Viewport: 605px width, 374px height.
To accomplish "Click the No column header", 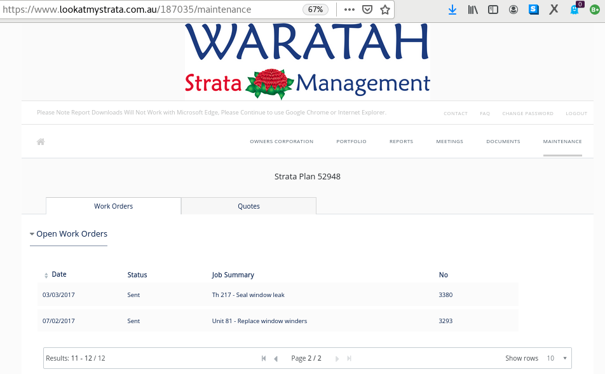I will coord(444,275).
